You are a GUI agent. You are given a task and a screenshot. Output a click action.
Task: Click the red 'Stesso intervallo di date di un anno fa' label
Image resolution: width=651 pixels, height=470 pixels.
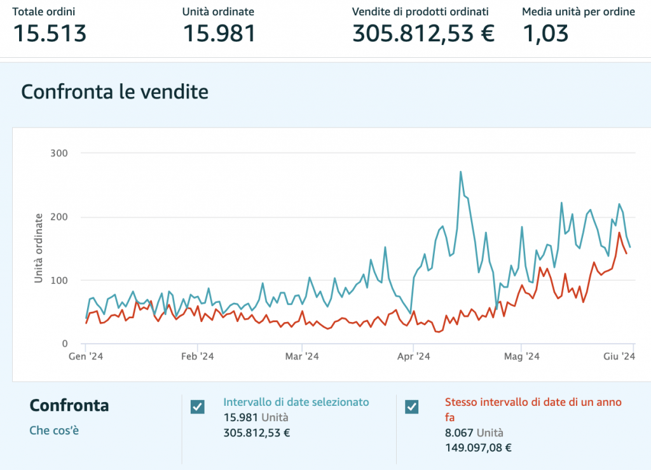click(533, 402)
